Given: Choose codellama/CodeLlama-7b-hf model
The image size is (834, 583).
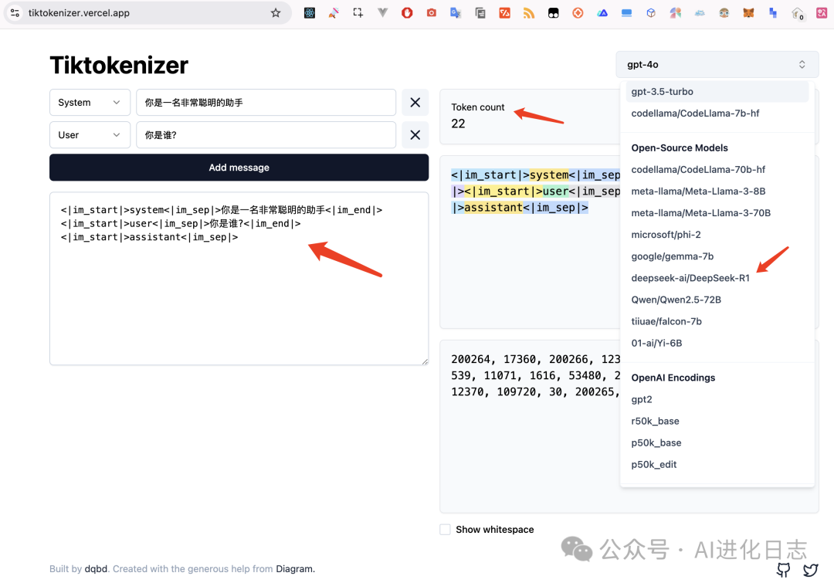Looking at the screenshot, I should tap(717, 114).
